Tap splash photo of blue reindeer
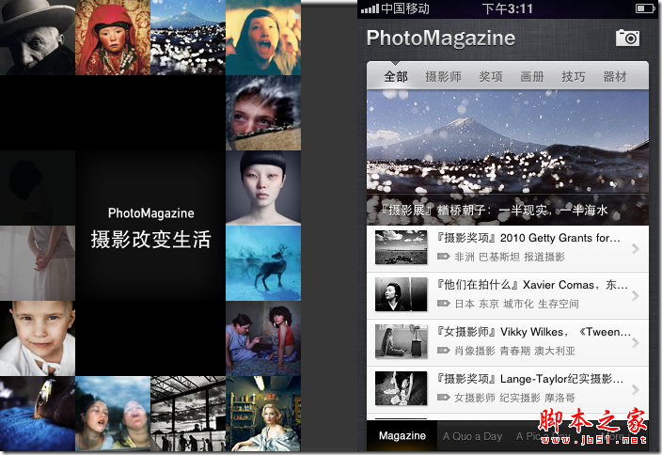 pos(263,263)
